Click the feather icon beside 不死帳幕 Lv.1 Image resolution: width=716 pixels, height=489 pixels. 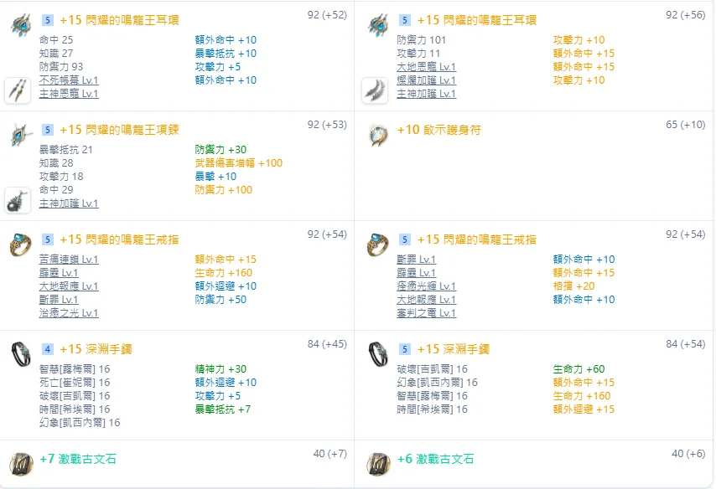(x=18, y=90)
